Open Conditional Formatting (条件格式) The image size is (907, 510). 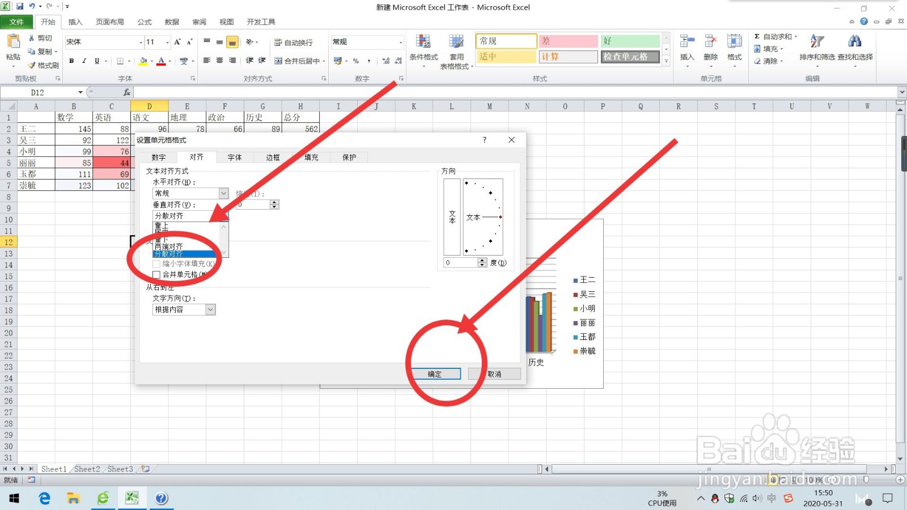coord(423,51)
